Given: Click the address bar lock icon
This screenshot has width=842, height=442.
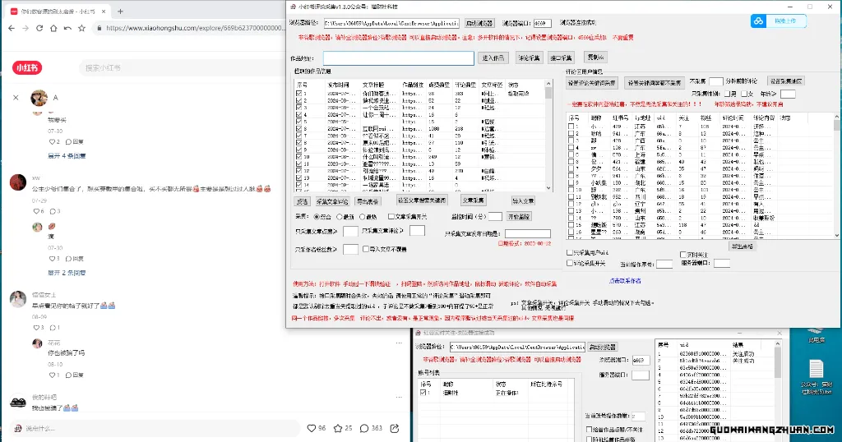Looking at the screenshot, I should [x=99, y=28].
